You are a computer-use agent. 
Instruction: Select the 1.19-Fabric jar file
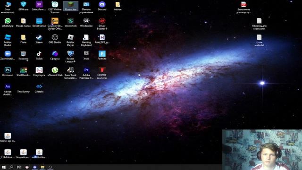(x=8, y=153)
